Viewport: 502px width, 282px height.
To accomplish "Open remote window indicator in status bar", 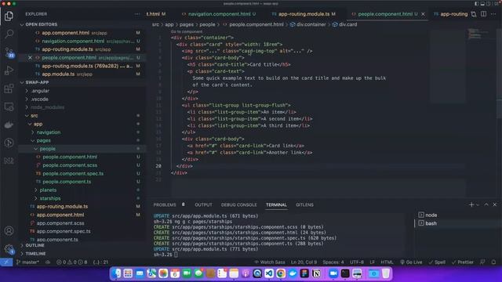I will point(6,262).
